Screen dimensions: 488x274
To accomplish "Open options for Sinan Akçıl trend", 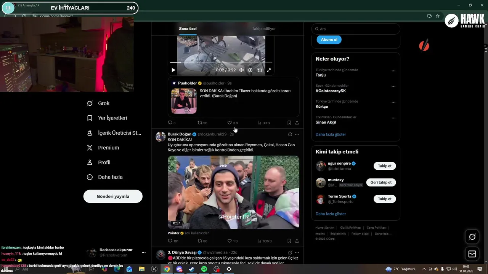I will coord(393,118).
